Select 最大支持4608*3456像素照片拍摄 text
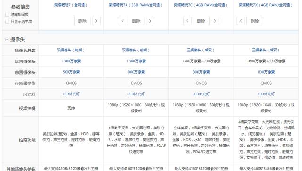 click(x=266, y=169)
